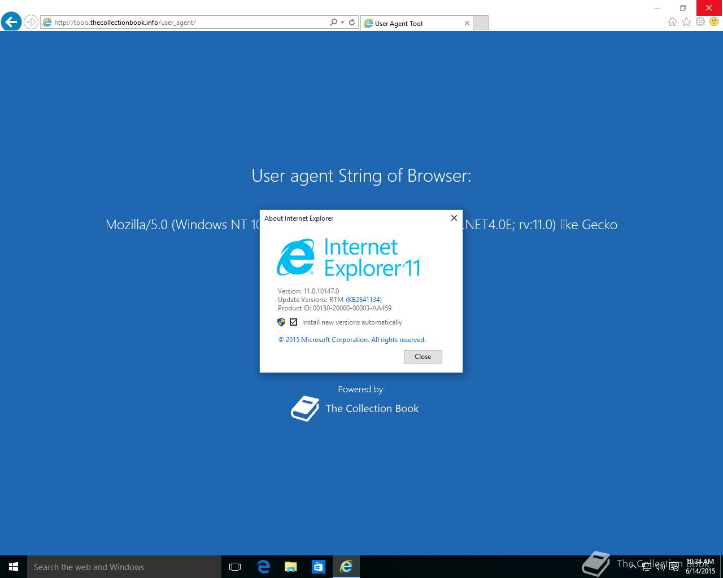
Task: Restore down the browser window
Action: point(682,8)
